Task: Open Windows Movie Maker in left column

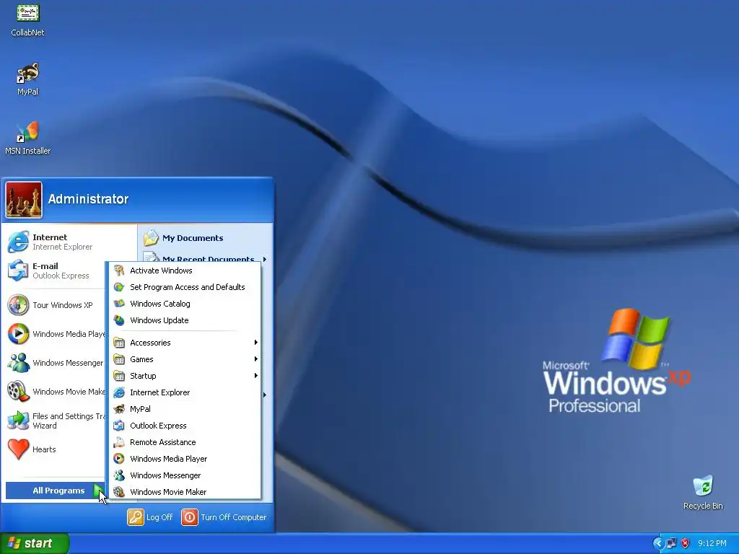Action: (x=55, y=392)
